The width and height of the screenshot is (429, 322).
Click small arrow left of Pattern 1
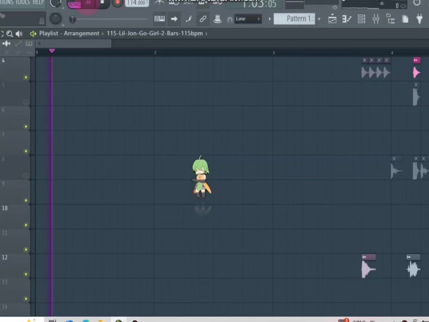click(x=270, y=19)
